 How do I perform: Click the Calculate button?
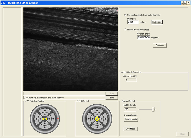pos(157,22)
